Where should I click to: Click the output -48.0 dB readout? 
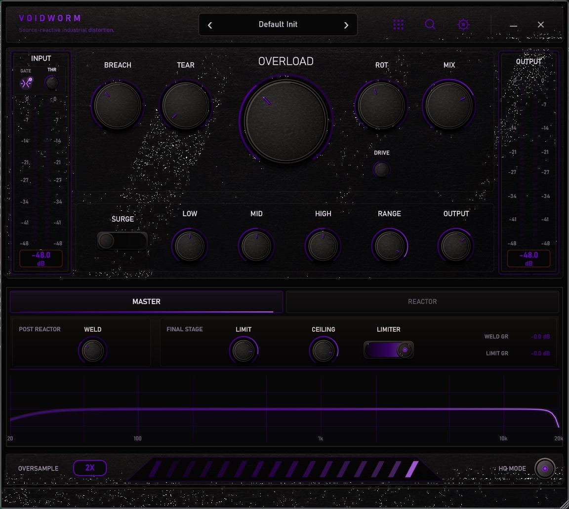pyautogui.click(x=528, y=259)
